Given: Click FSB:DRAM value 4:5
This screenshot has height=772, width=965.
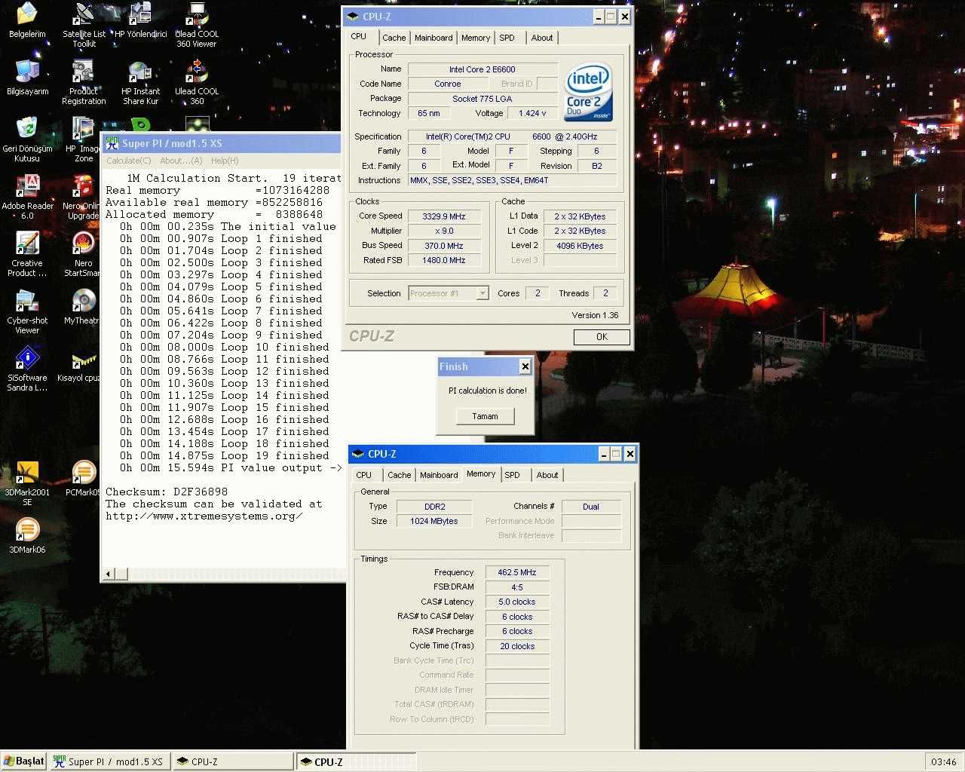Looking at the screenshot, I should [x=517, y=587].
